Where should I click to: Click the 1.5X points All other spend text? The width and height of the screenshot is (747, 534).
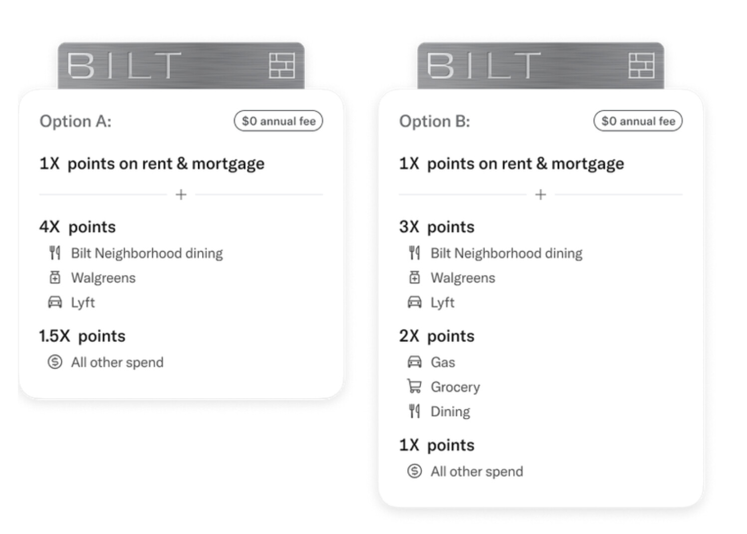[x=117, y=362]
